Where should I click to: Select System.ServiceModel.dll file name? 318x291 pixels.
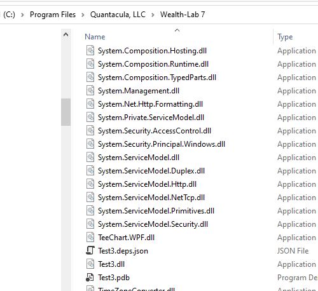point(139,158)
